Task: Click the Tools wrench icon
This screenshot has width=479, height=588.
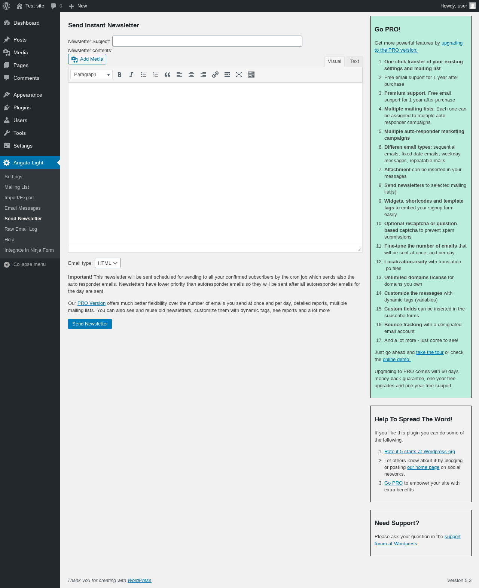Action: tap(7, 133)
